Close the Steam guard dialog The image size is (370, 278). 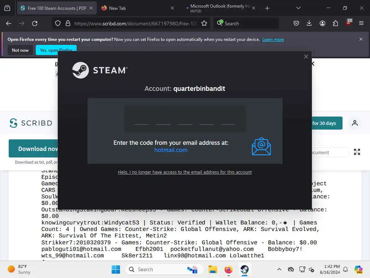306,56
